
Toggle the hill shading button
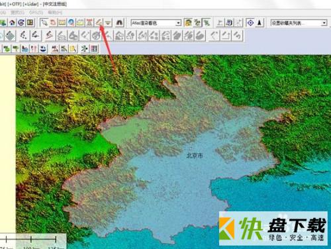click(188, 23)
